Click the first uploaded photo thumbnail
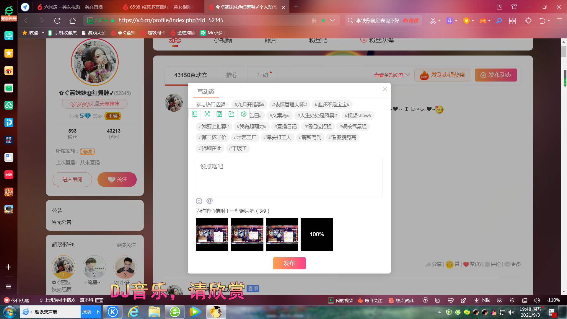The width and height of the screenshot is (567, 319). pos(212,235)
